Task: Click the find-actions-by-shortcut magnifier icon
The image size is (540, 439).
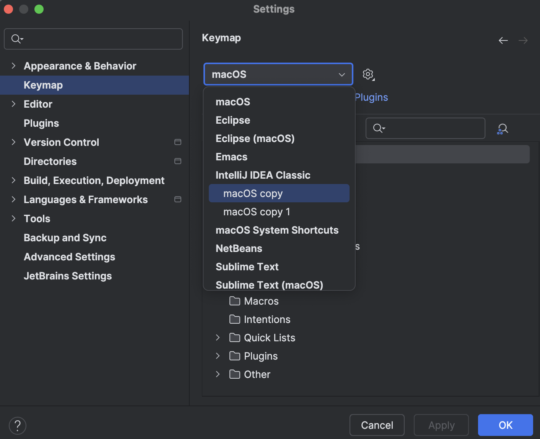Action: [x=503, y=128]
